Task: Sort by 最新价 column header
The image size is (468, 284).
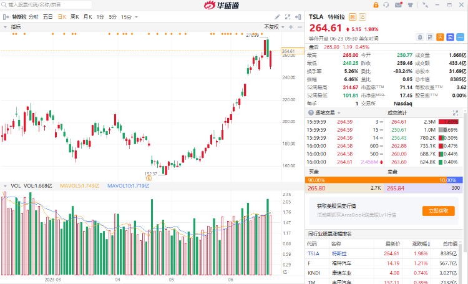Action: pyautogui.click(x=392, y=244)
